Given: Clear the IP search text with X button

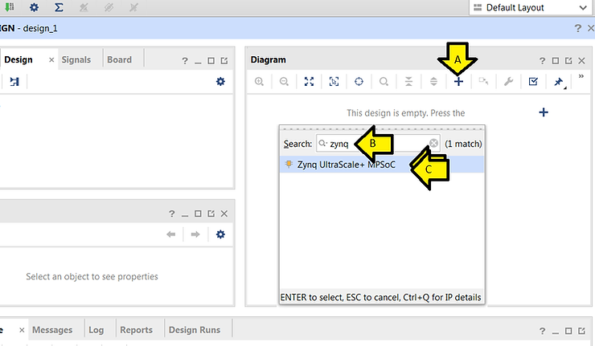Looking at the screenshot, I should 433,144.
